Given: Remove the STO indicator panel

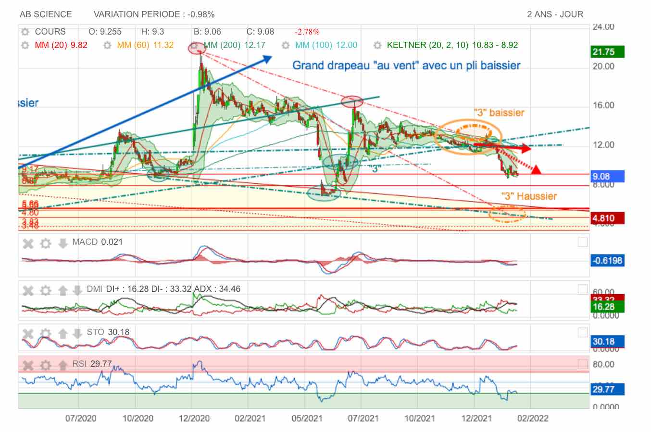Looking at the screenshot, I should (x=28, y=333).
